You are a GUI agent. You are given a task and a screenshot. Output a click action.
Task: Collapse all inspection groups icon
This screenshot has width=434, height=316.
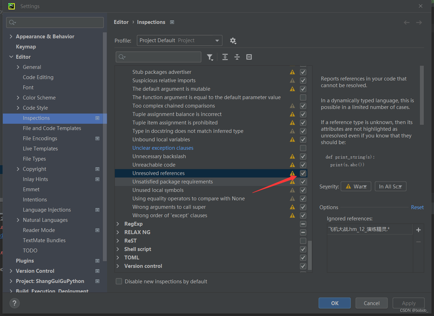237,57
